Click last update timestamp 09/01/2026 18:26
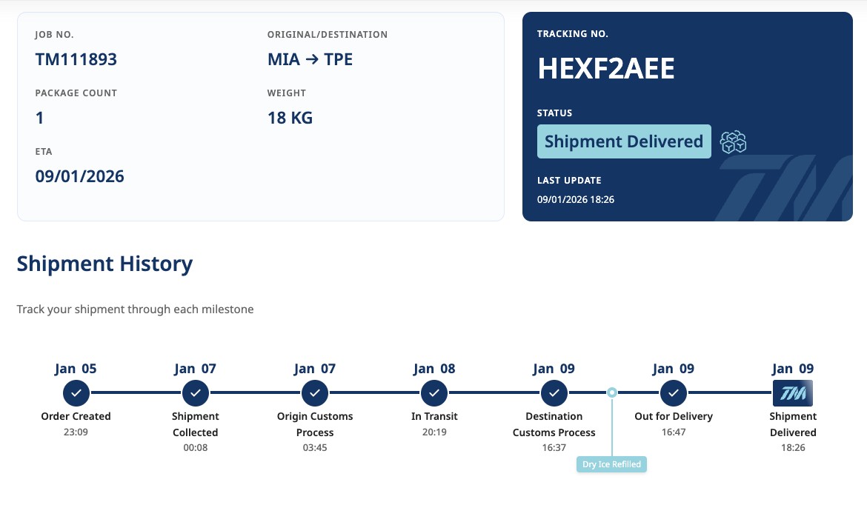The height and width of the screenshot is (505, 867). coord(575,199)
